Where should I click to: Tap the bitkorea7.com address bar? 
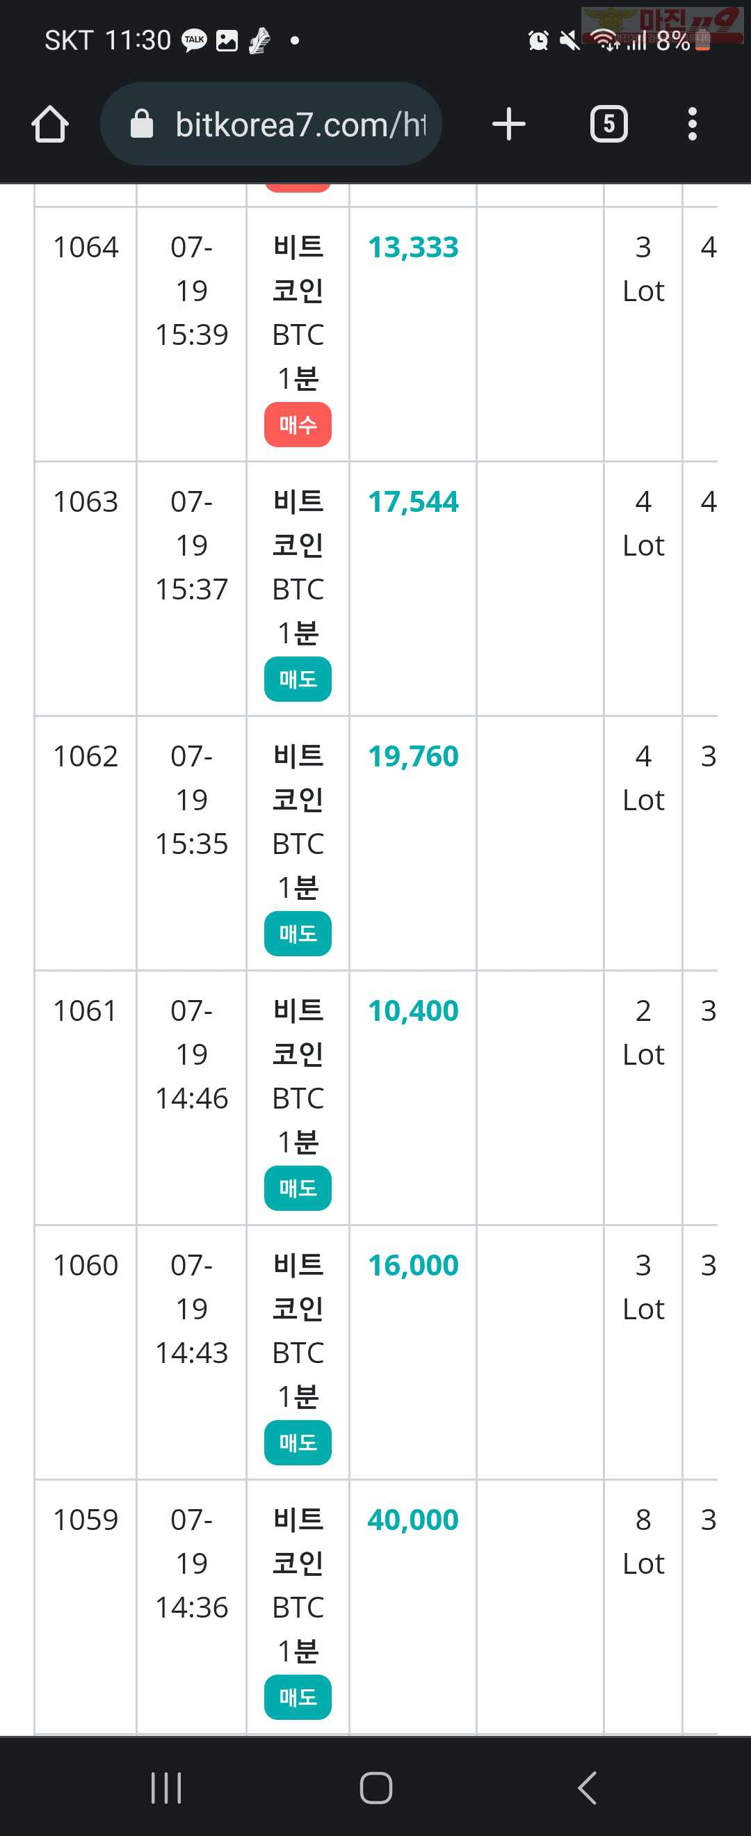[270, 124]
